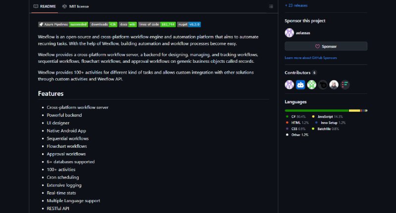Open the README outline list icon
This screenshot has height=213, width=396.
point(271,6)
